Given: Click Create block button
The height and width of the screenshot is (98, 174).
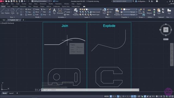Looking at the screenshot, I should point(110,9).
